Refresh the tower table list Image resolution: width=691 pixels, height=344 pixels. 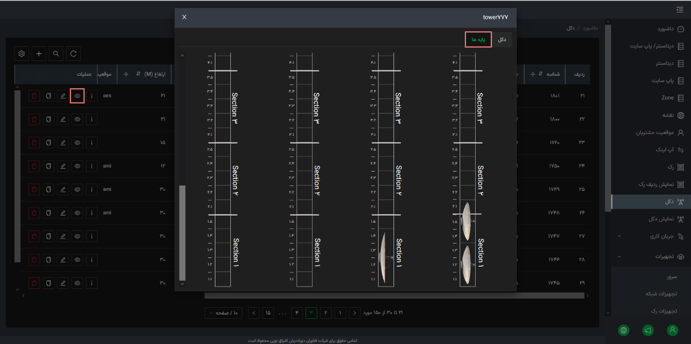pyautogui.click(x=73, y=54)
